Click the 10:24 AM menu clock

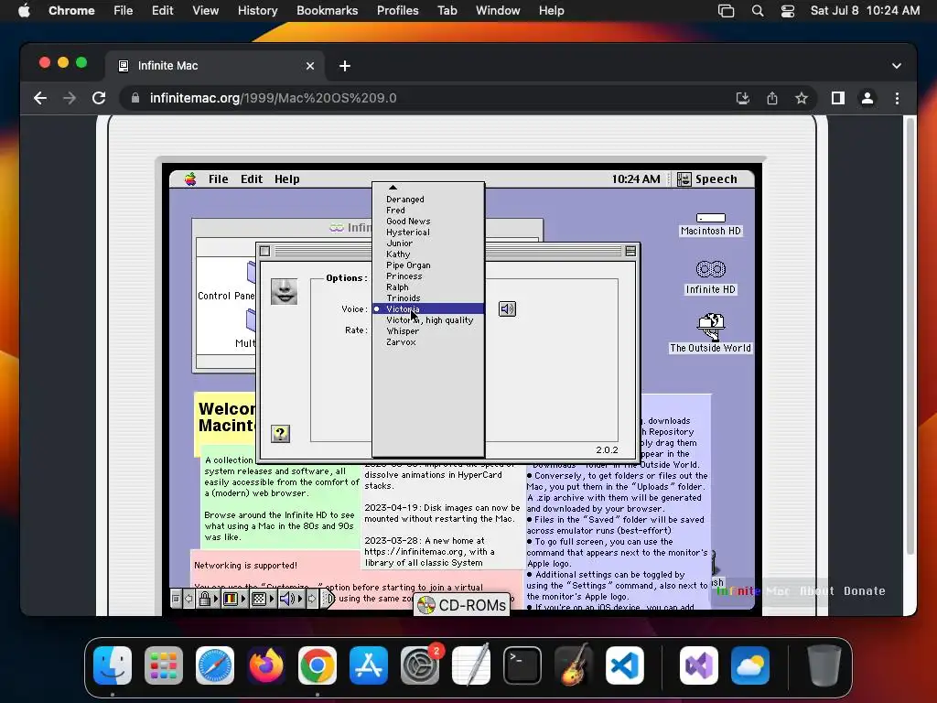636,178
